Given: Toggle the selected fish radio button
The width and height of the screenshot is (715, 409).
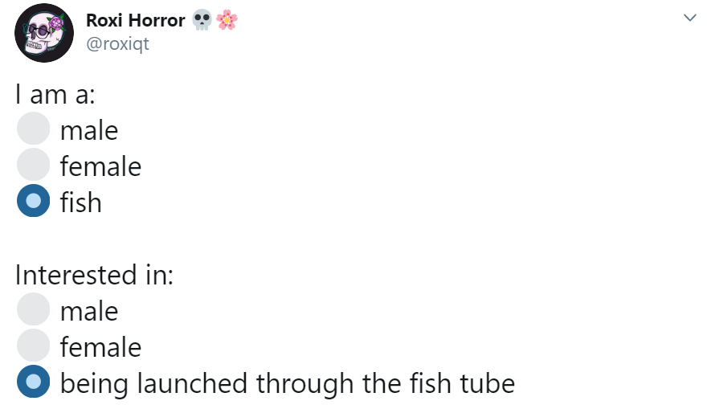Looking at the screenshot, I should click(x=33, y=201).
